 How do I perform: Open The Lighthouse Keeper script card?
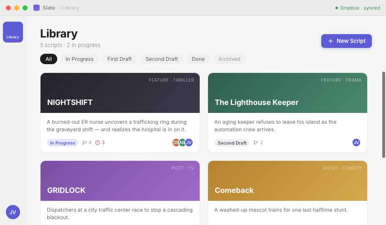(x=287, y=112)
